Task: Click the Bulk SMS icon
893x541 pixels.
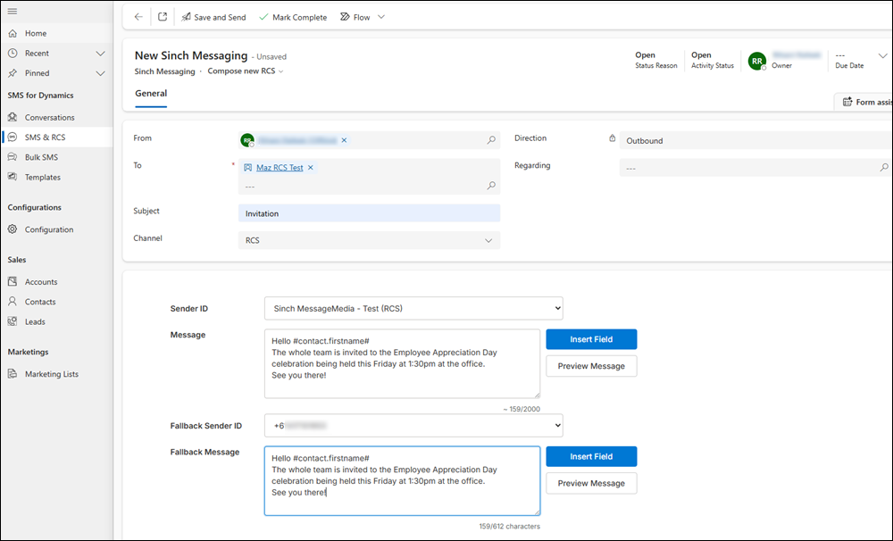Action: coord(13,156)
